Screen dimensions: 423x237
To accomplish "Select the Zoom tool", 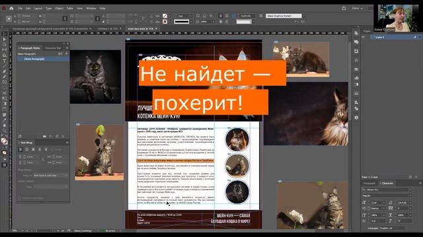I will (5, 130).
